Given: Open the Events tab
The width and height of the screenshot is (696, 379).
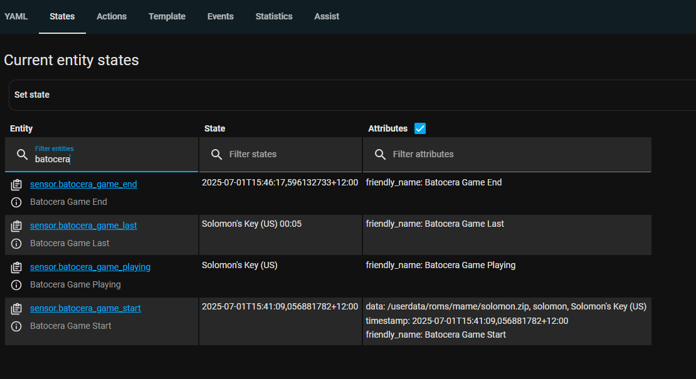Looking at the screenshot, I should pyautogui.click(x=220, y=16).
